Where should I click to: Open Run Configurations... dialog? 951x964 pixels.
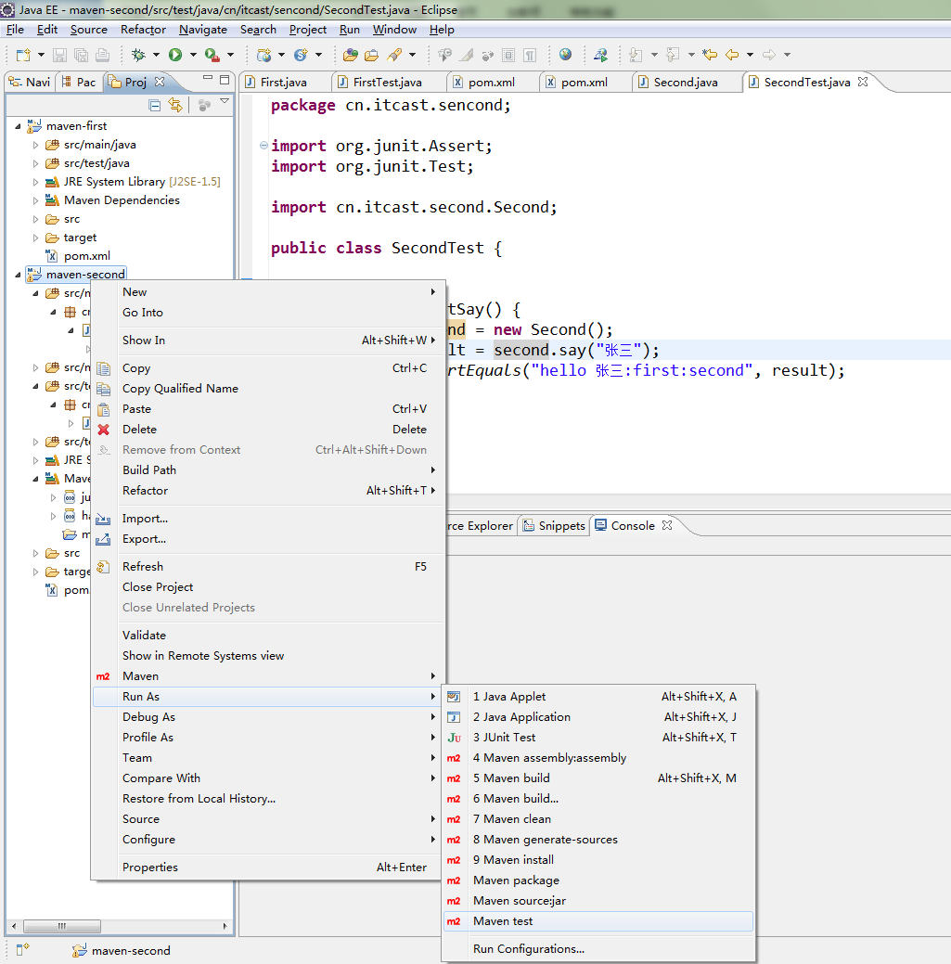pyautogui.click(x=528, y=949)
